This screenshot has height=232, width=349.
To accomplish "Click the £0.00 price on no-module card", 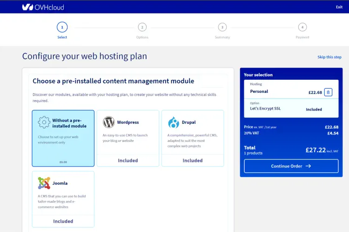I will (63, 162).
